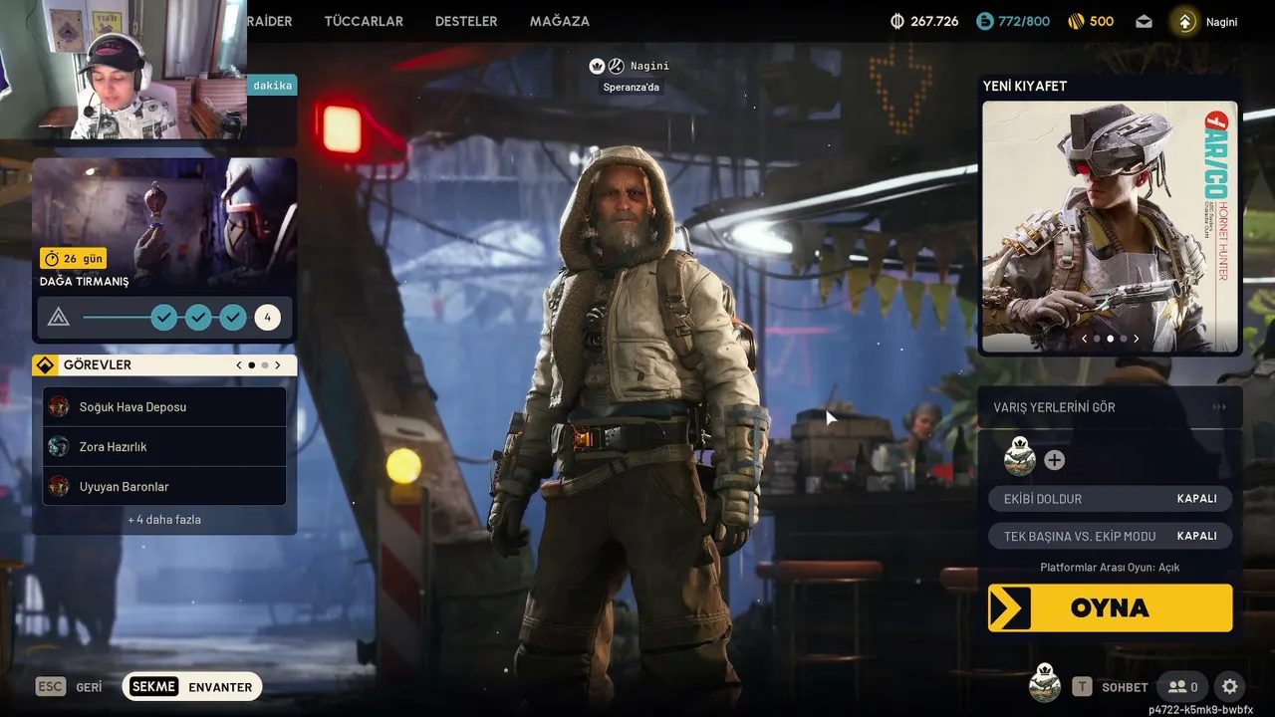
Task: Click the ESC GERİ back button
Action: pos(70,687)
